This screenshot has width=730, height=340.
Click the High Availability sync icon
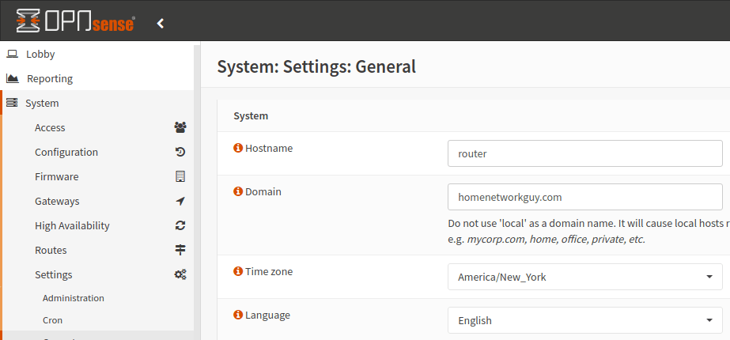coord(180,225)
